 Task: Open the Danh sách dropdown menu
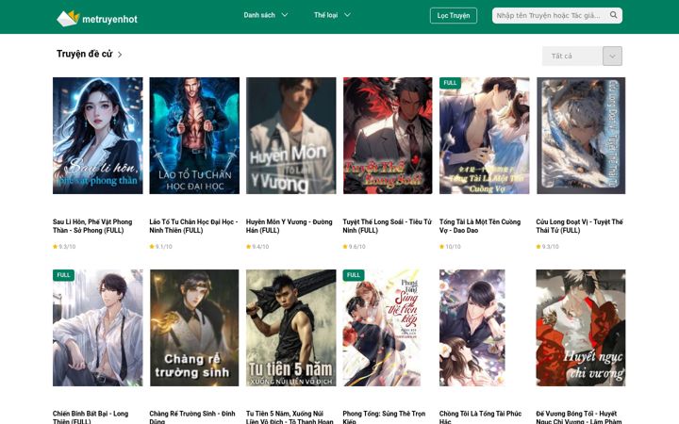click(265, 15)
